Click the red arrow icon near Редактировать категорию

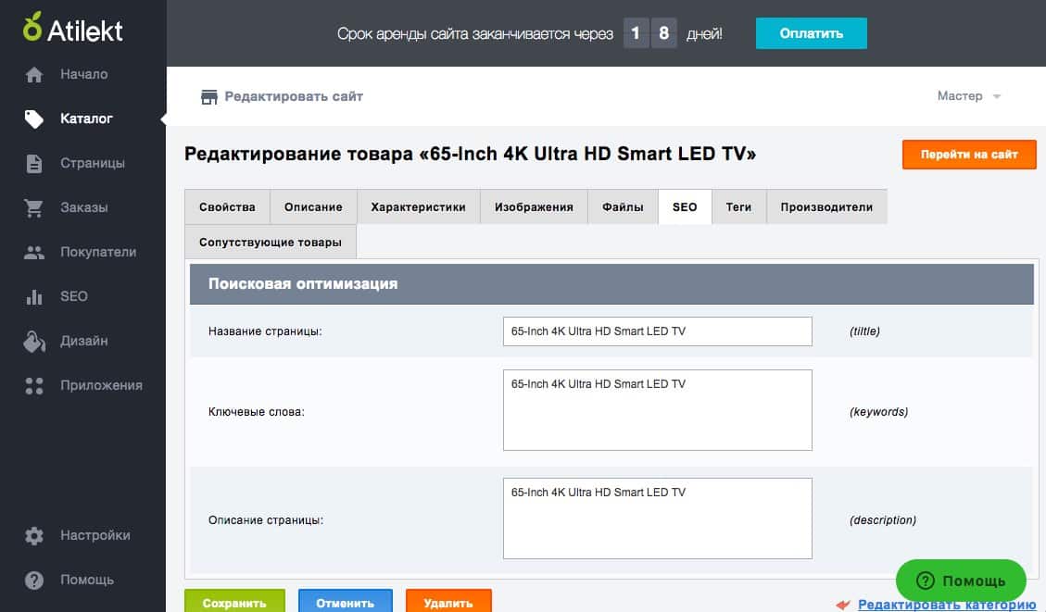point(843,605)
